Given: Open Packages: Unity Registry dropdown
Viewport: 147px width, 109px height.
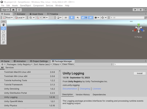Looking at the screenshot, I should [x=20, y=64].
